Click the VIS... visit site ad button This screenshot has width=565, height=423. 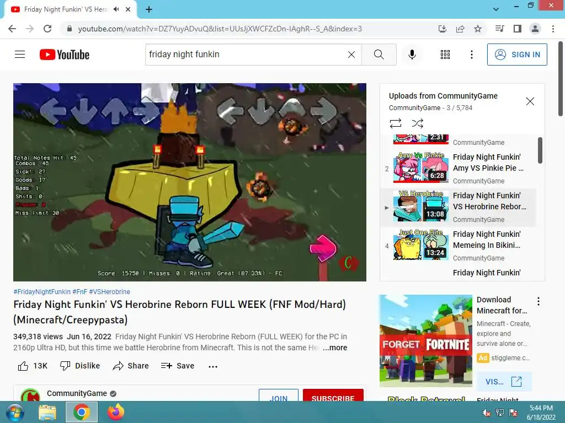coord(504,382)
